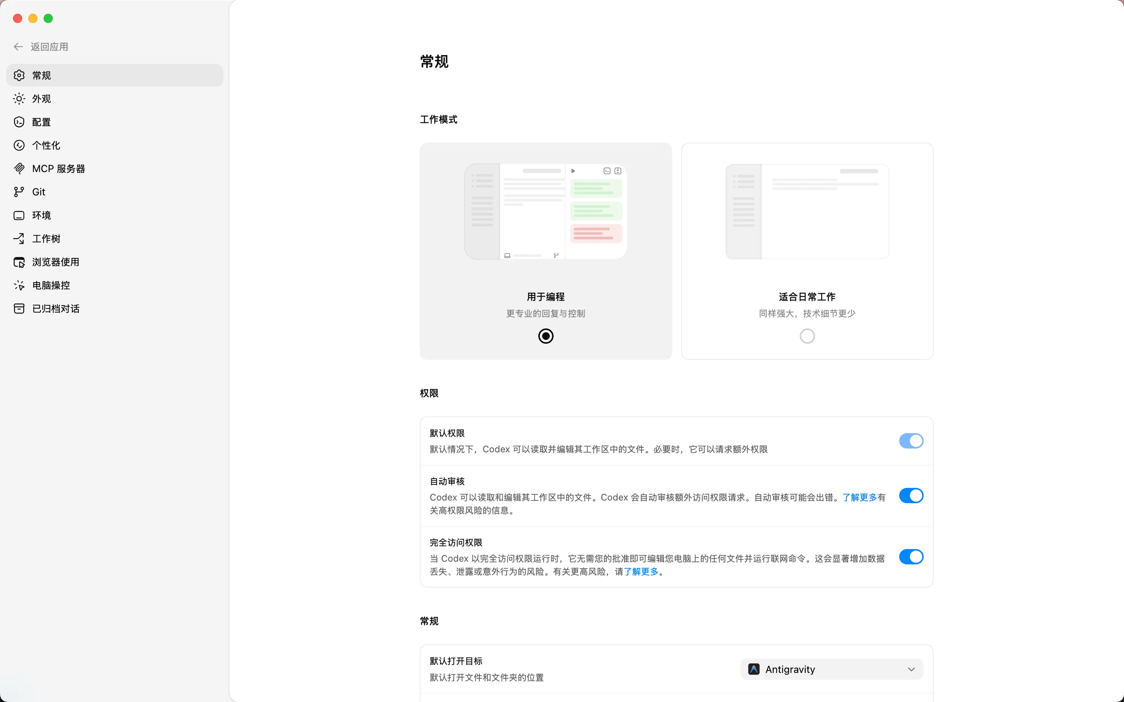Click the 用于编程 mode preview thumbnail

546,212
